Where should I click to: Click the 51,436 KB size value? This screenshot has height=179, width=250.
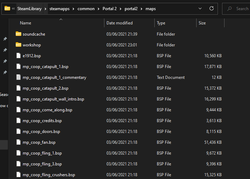(x=213, y=142)
